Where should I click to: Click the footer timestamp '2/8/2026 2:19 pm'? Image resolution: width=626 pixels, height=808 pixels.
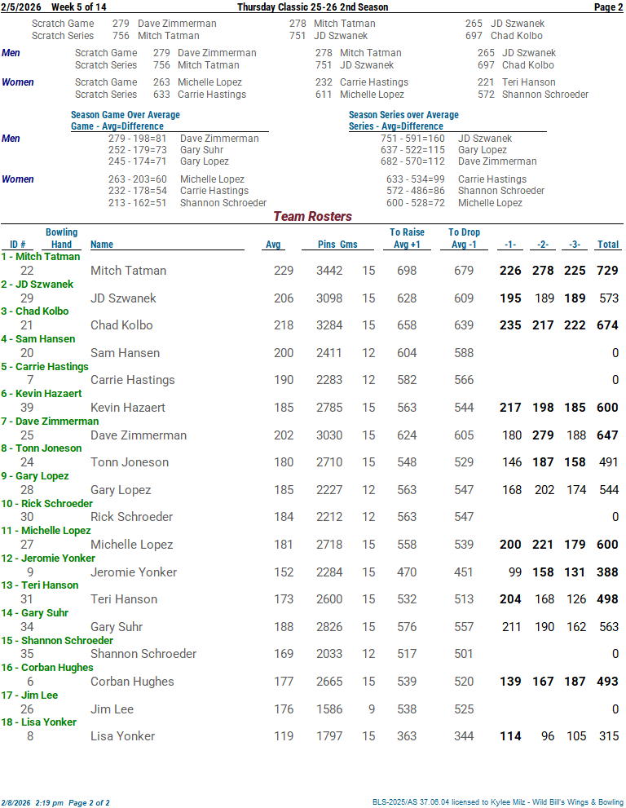tap(32, 803)
